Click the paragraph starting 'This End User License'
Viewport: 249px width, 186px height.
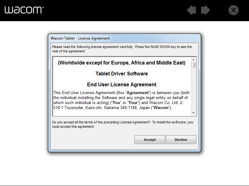tap(121, 100)
